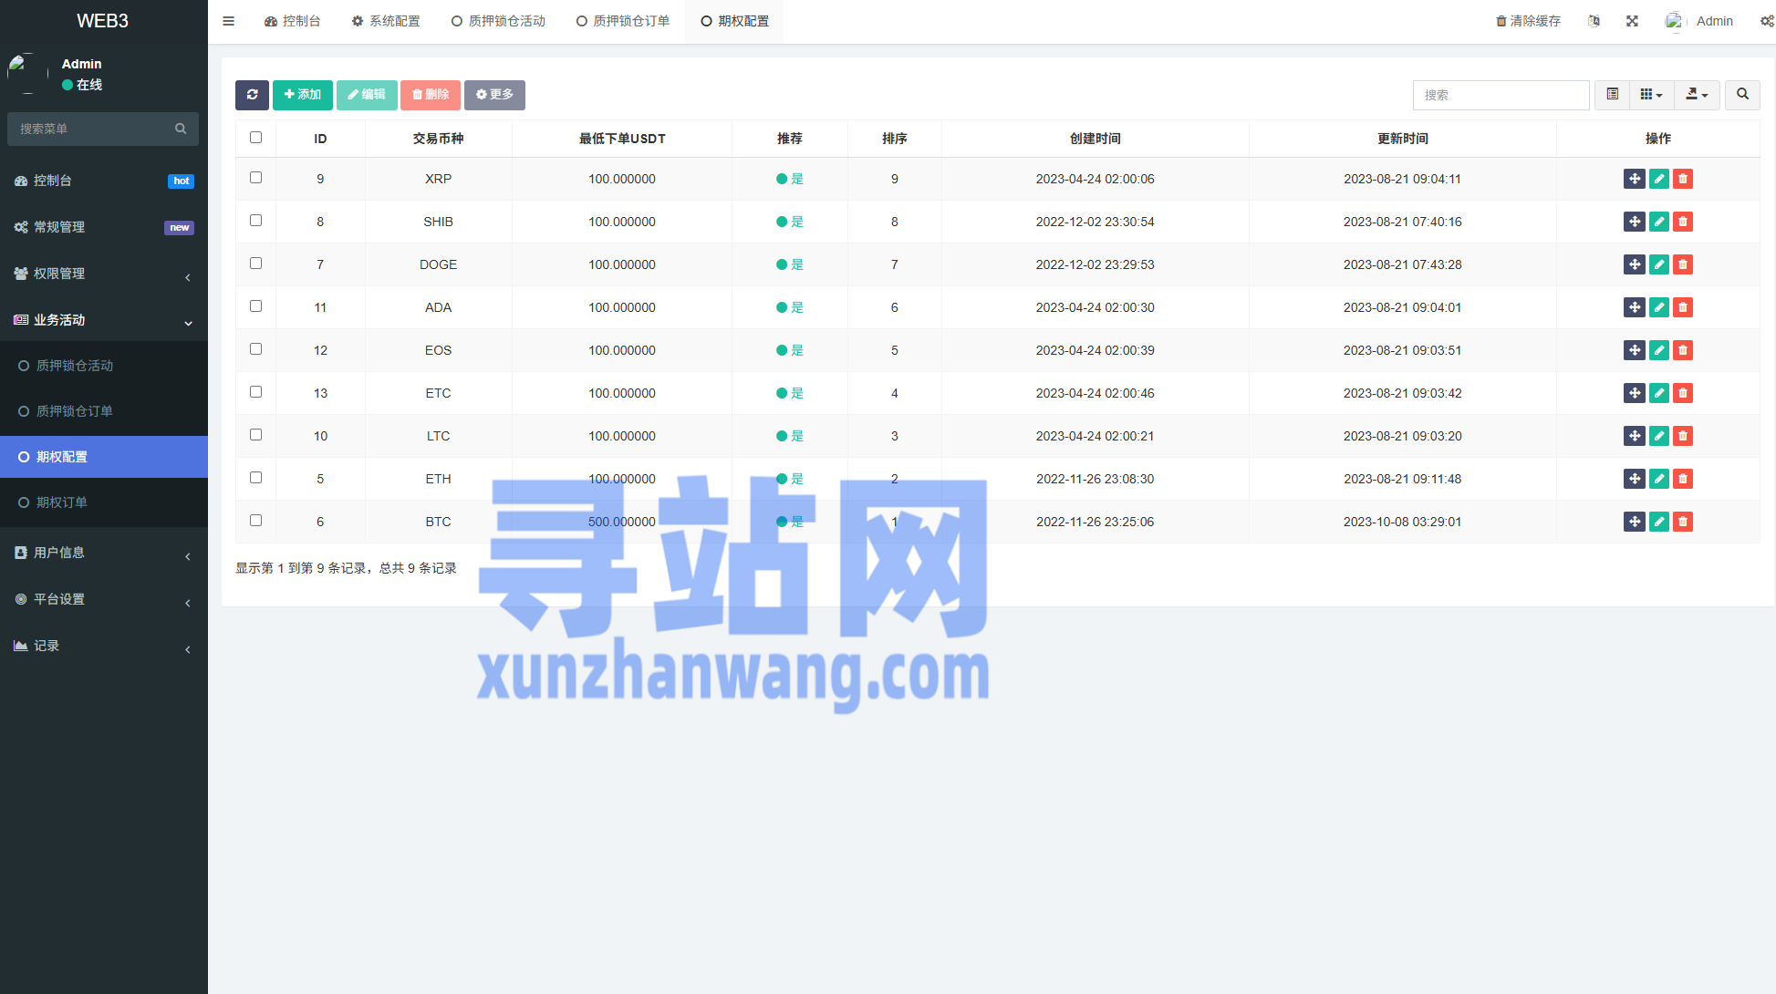The width and height of the screenshot is (1776, 994).
Task: Open the columns visibility dropdown
Action: click(1651, 95)
